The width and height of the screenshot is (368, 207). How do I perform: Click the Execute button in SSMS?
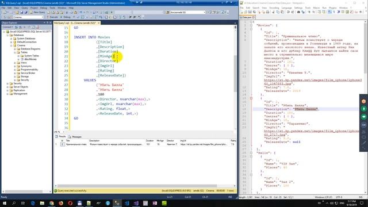click(x=52, y=17)
